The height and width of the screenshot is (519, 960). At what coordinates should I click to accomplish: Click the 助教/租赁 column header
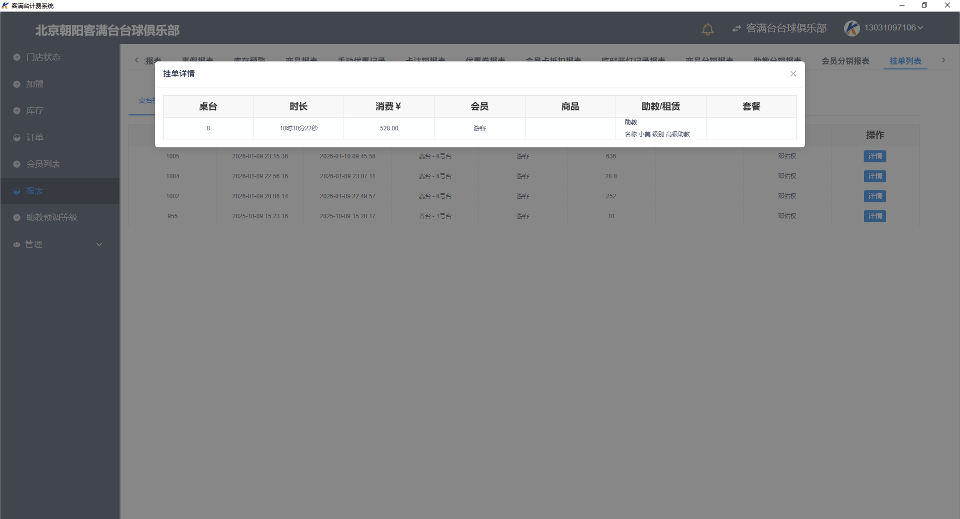pos(660,106)
